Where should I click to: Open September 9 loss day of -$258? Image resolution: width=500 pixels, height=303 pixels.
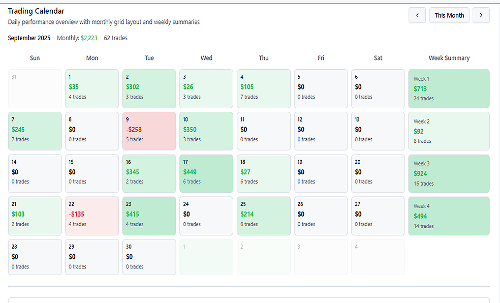click(x=149, y=131)
